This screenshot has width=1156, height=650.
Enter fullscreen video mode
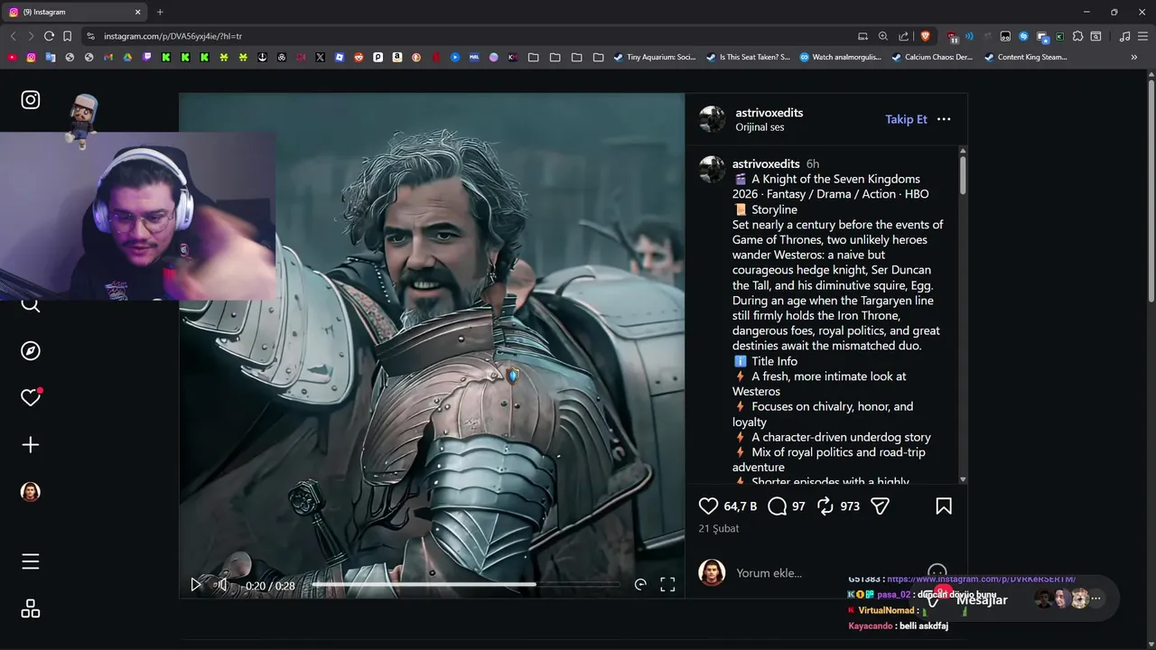(x=667, y=585)
